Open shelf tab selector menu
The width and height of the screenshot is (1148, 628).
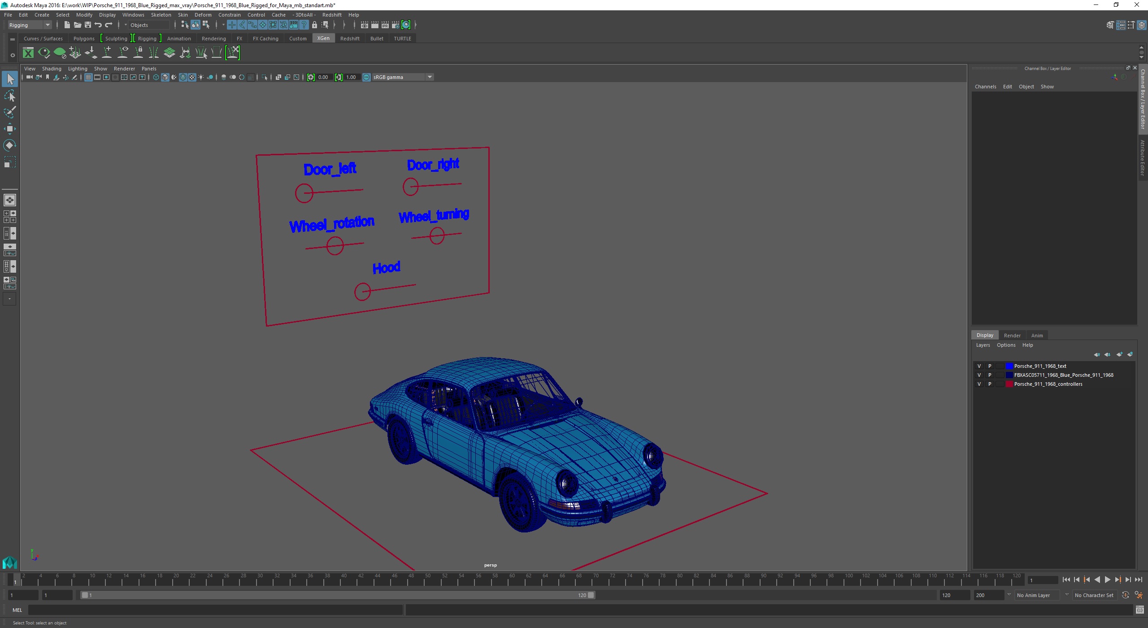click(13, 39)
